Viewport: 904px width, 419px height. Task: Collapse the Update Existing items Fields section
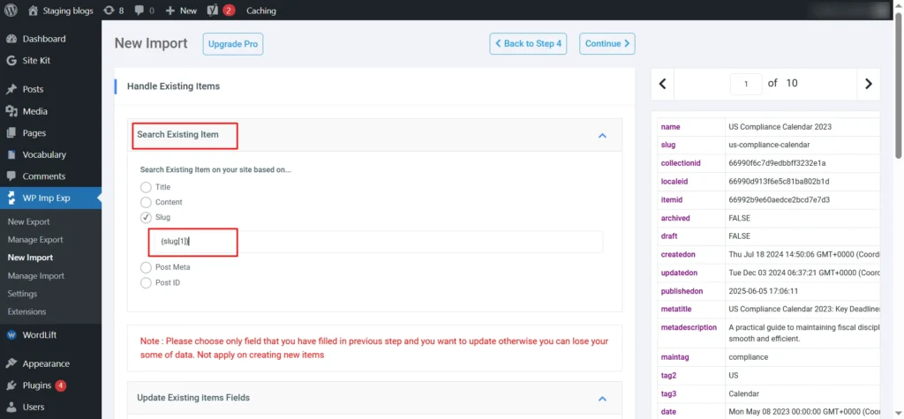(x=602, y=398)
